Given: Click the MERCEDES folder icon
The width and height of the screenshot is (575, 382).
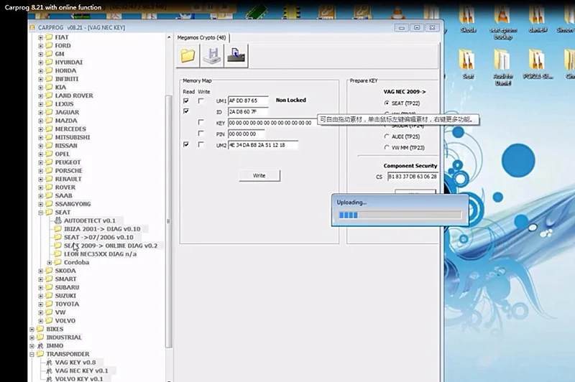Looking at the screenshot, I should point(49,129).
